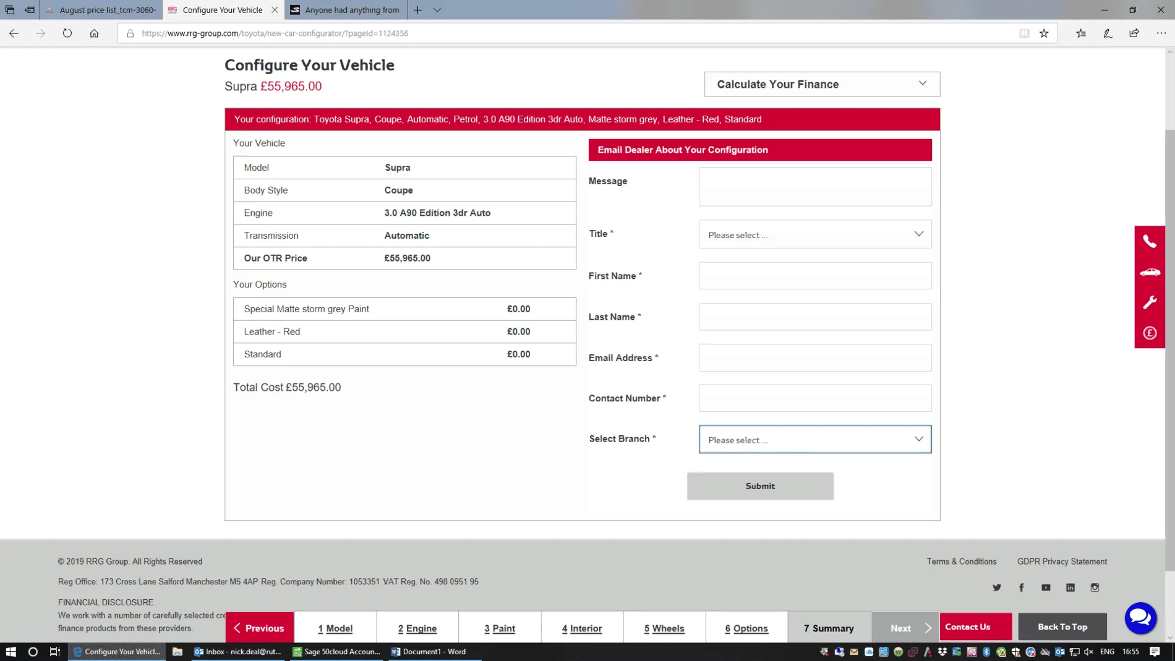Open File Explorer from taskbar
The width and height of the screenshot is (1175, 661).
pos(177,651)
